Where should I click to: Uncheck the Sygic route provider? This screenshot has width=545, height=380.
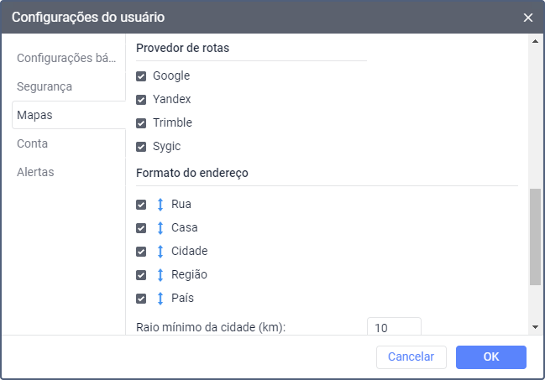pyautogui.click(x=142, y=147)
